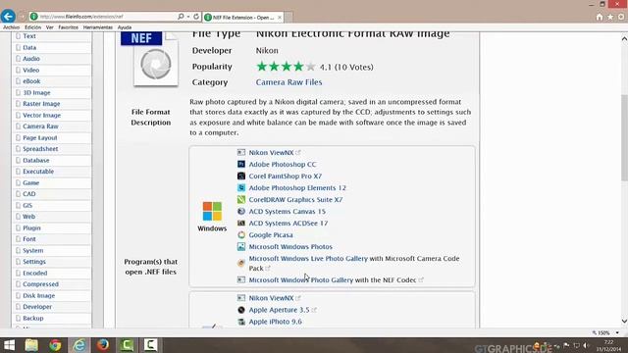This screenshot has width=628, height=353.
Task: Click the Windows platform logo
Action: click(x=212, y=212)
